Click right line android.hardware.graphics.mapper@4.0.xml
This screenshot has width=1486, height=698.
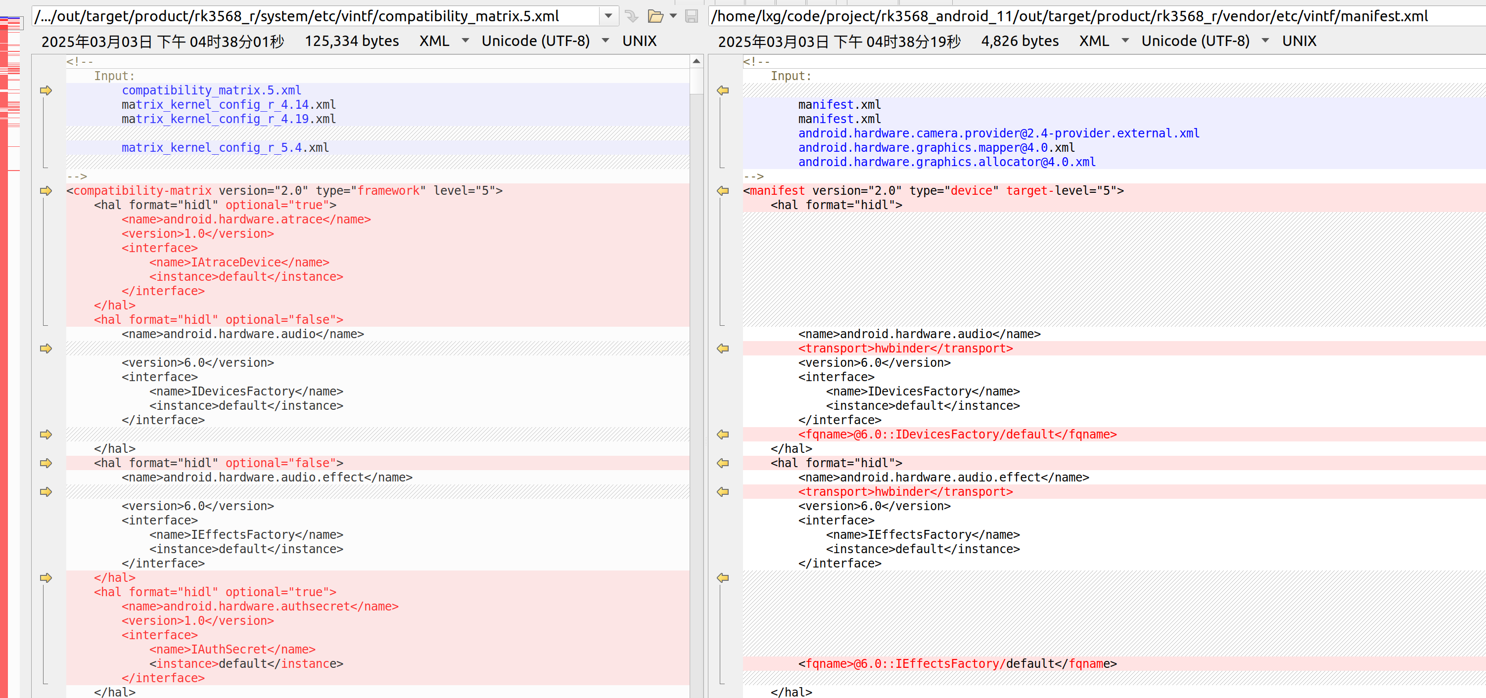(936, 147)
